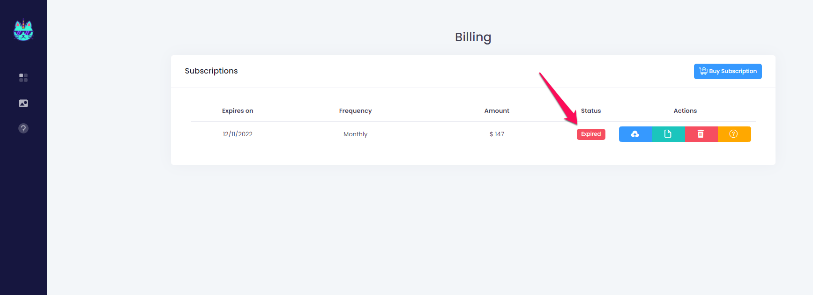Select the Expires on column header

pos(238,111)
